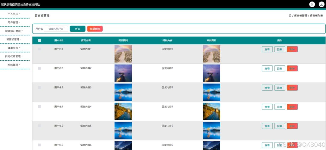The height and width of the screenshot is (150, 326).
Task: Open the user account avatar icon
Action: click(x=321, y=4)
